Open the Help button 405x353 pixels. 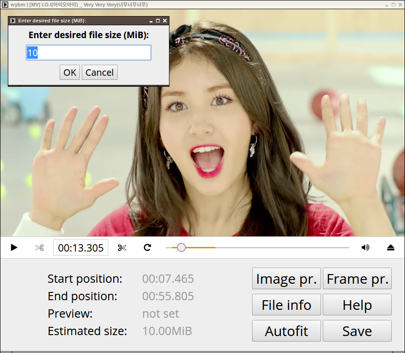point(357,305)
